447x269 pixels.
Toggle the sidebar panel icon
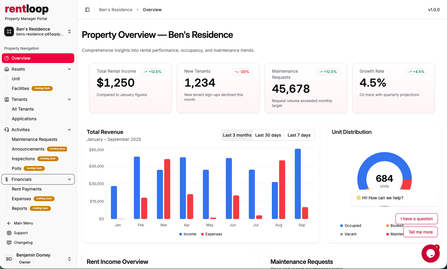click(x=87, y=10)
